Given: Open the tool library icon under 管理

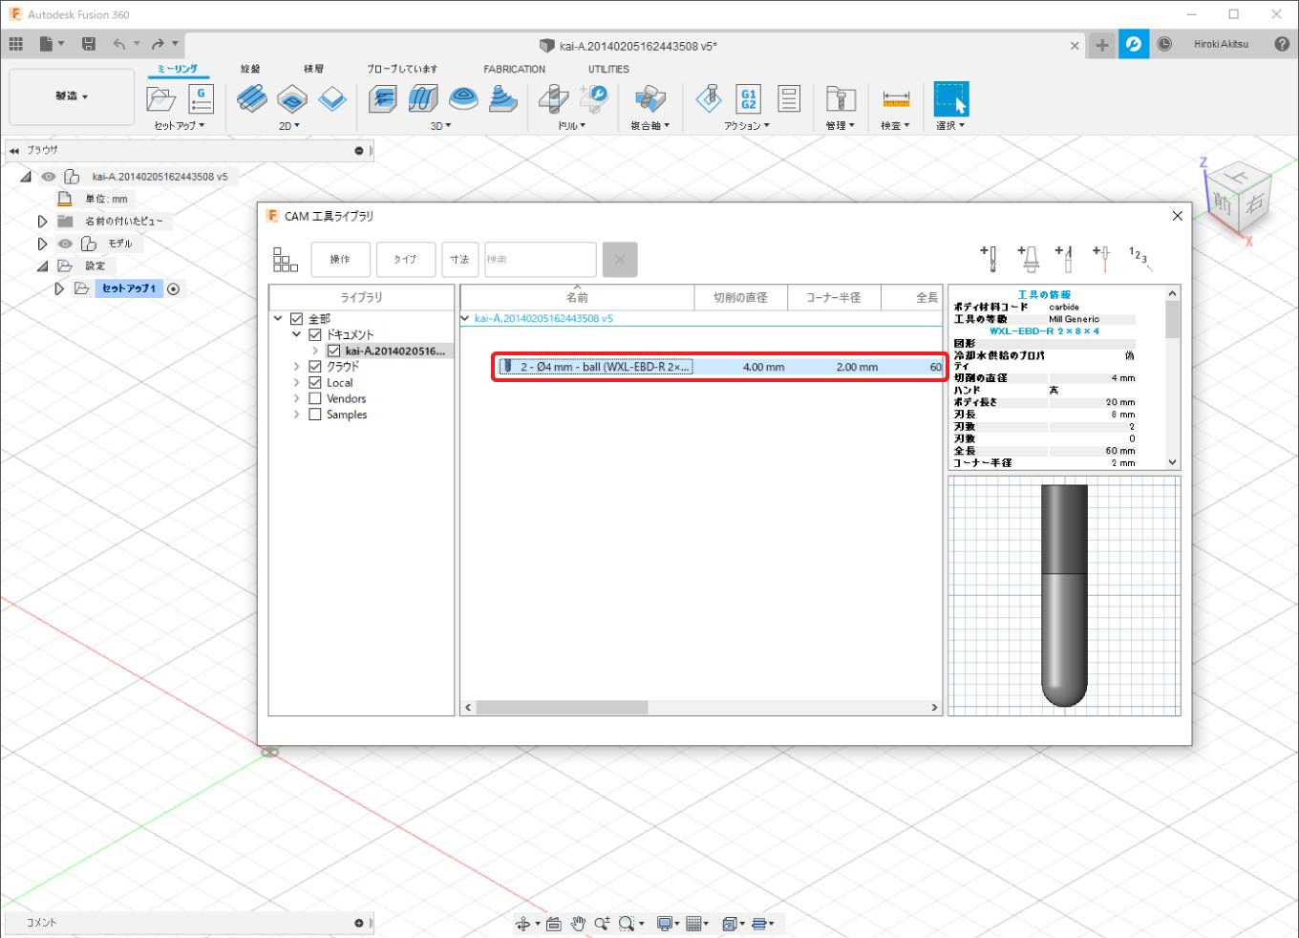Looking at the screenshot, I should coord(840,98).
